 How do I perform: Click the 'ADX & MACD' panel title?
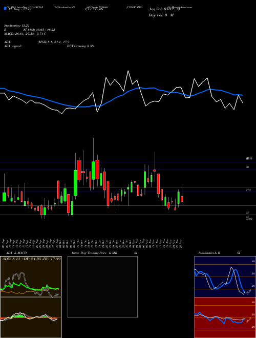coord(16,253)
